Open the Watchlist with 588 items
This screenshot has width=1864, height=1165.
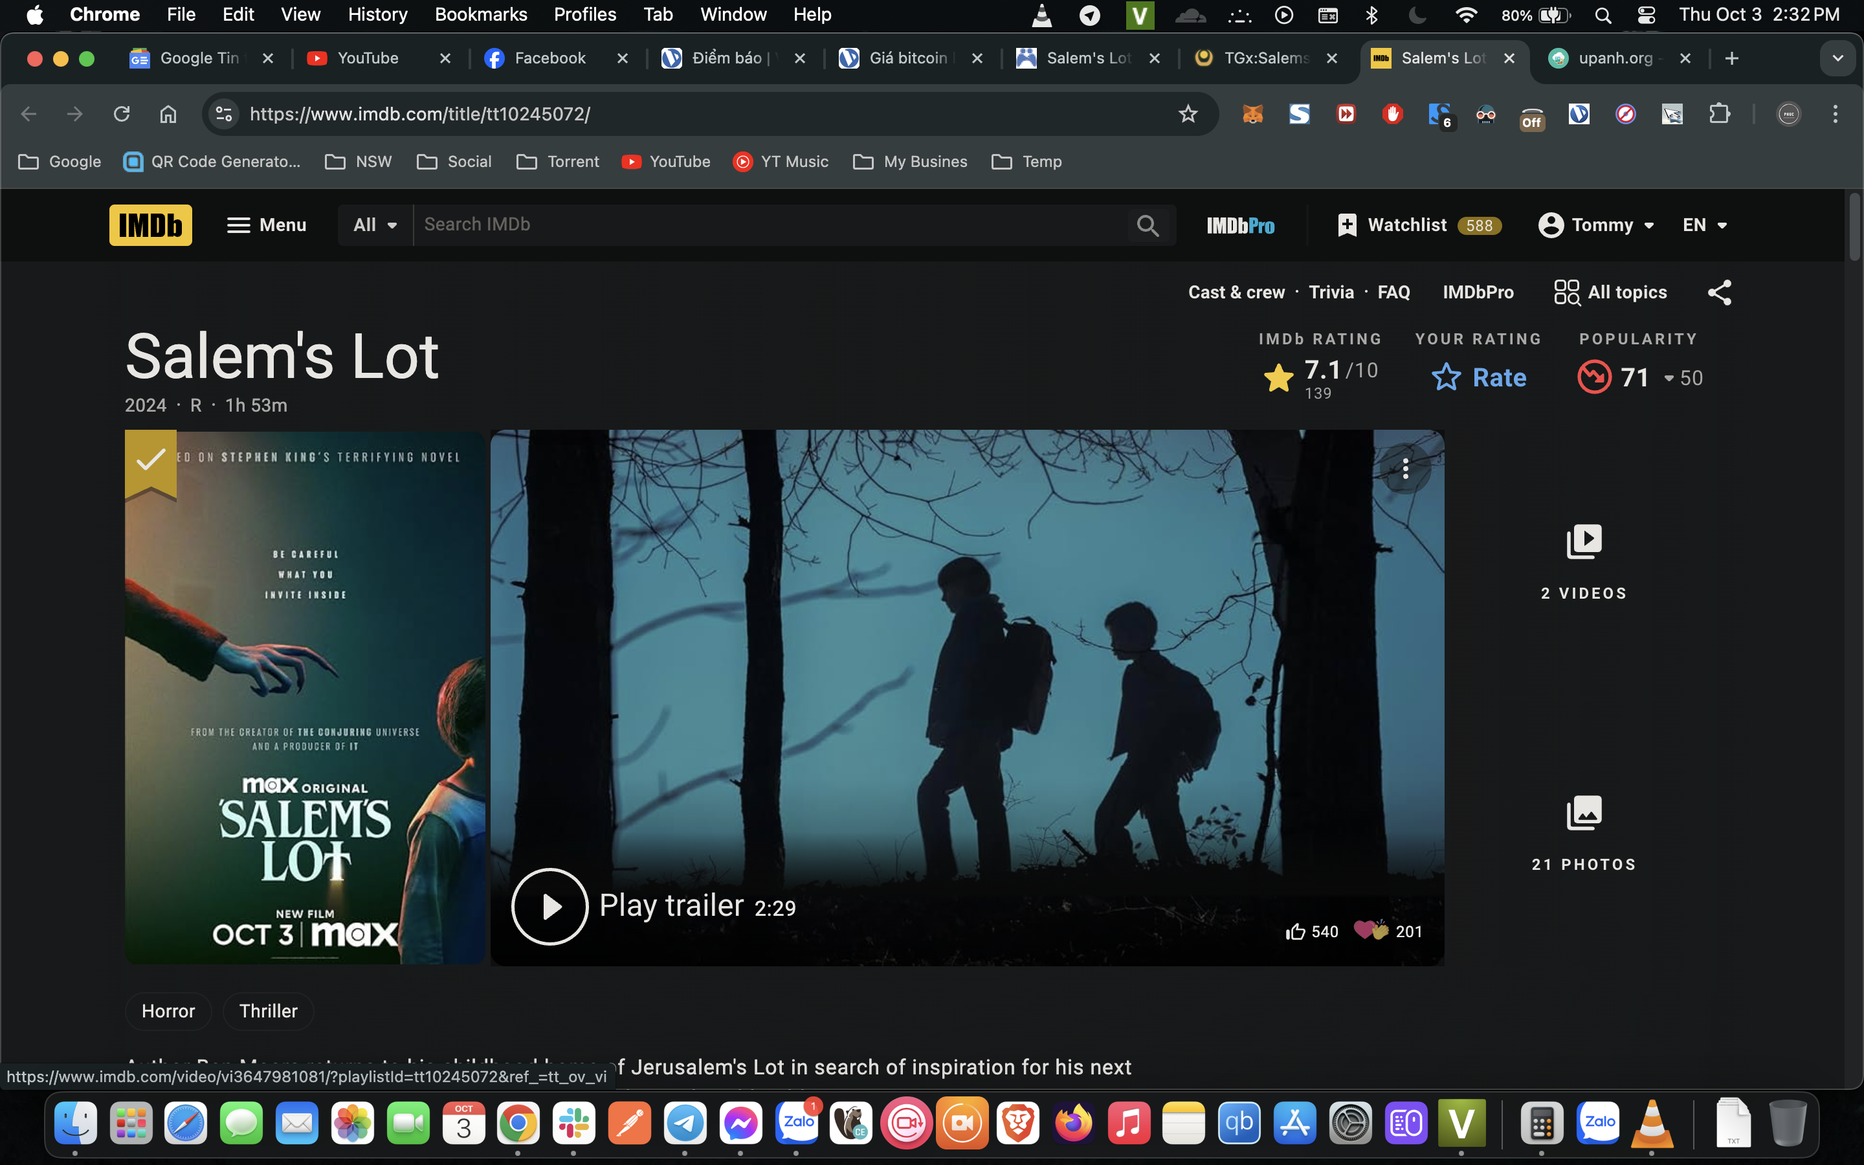[1419, 225]
